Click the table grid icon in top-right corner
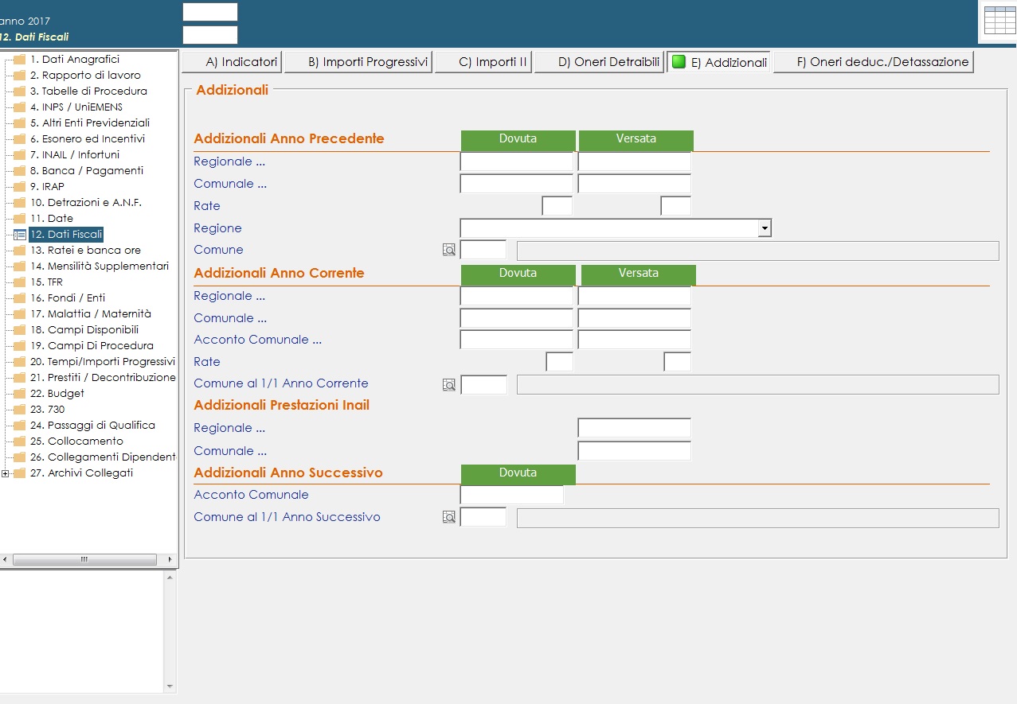The width and height of the screenshot is (1017, 704). 999,20
